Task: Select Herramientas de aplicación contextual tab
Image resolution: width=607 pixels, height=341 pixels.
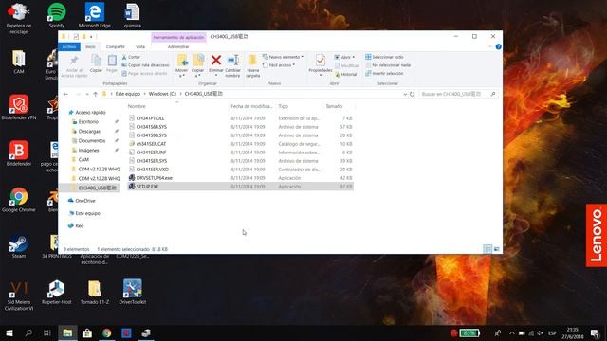Action: pyautogui.click(x=178, y=37)
